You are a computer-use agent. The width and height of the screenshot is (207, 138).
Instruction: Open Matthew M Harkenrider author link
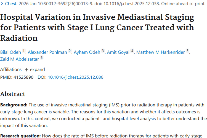(x=160, y=52)
